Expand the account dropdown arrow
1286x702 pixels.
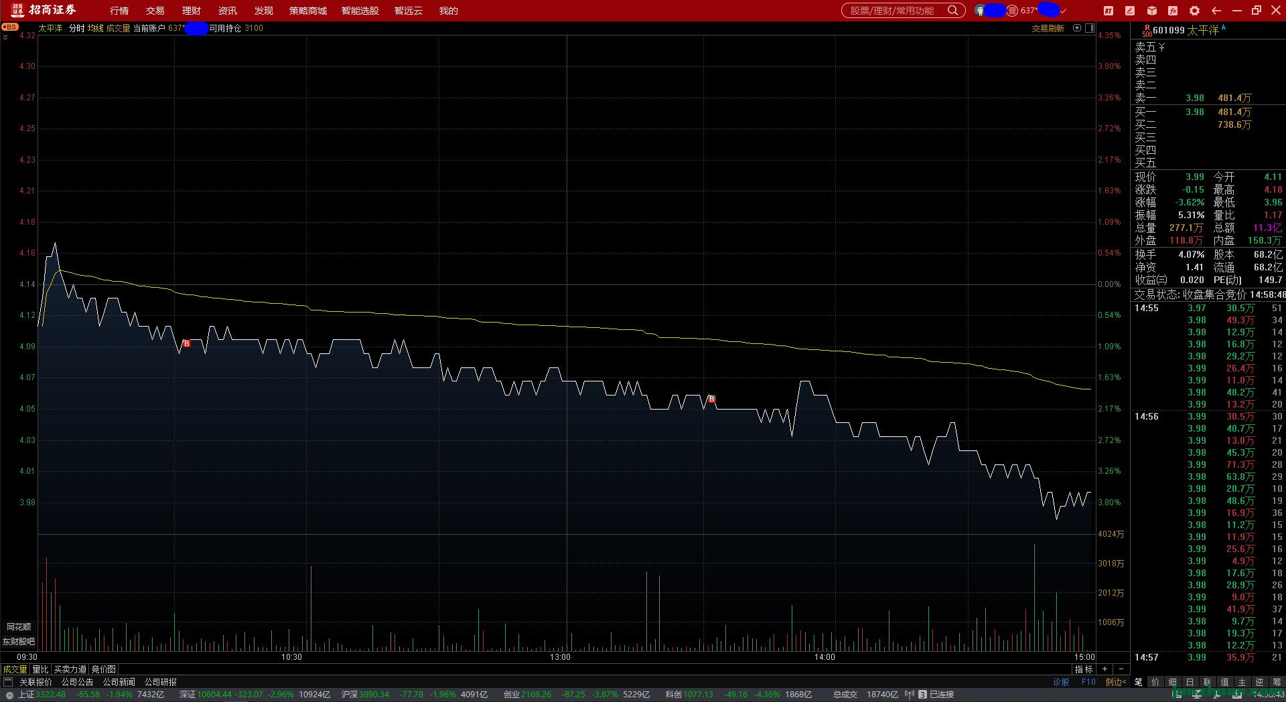(1063, 11)
